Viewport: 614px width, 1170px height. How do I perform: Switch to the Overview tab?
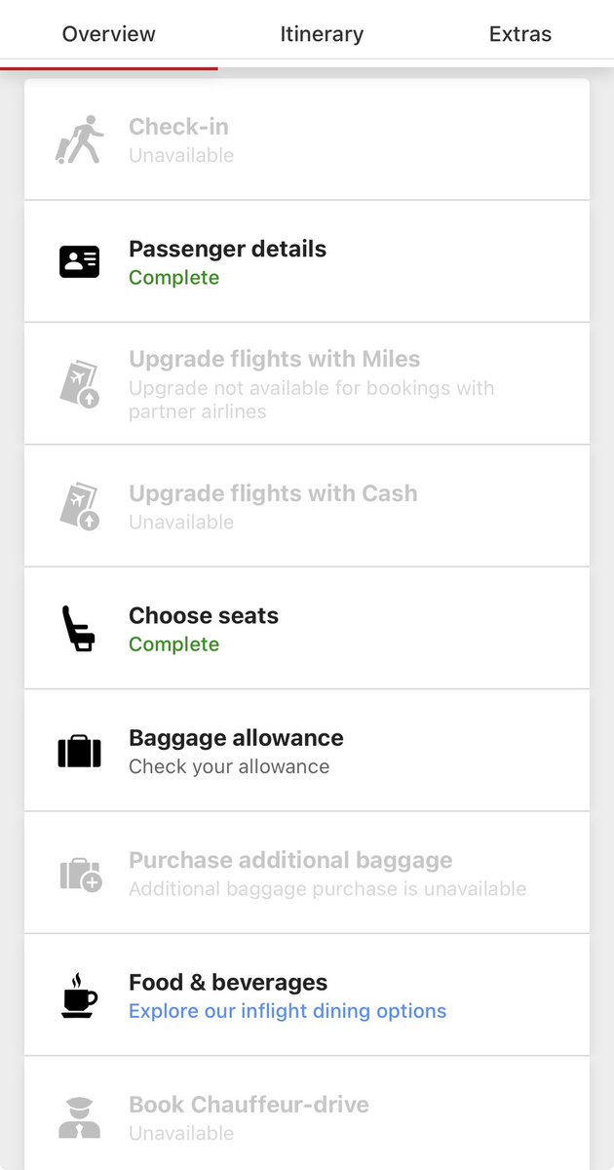pos(108,34)
